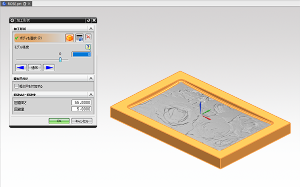Click the red X clear selection icon
The height and width of the screenshot is (187, 300).
pos(88,37)
